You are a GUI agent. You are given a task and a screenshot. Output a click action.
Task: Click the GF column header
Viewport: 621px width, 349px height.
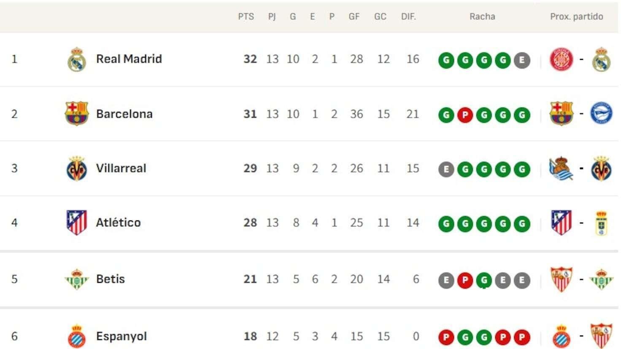pos(354,17)
